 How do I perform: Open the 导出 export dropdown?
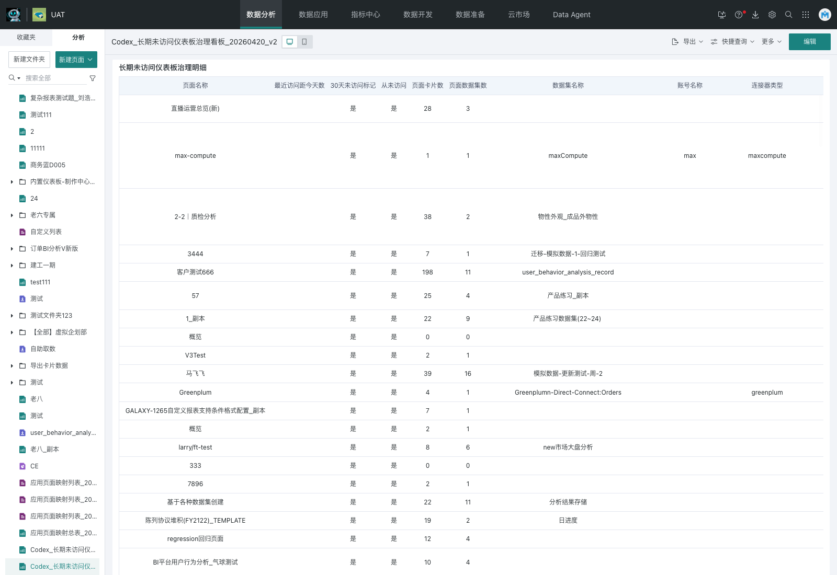(688, 42)
